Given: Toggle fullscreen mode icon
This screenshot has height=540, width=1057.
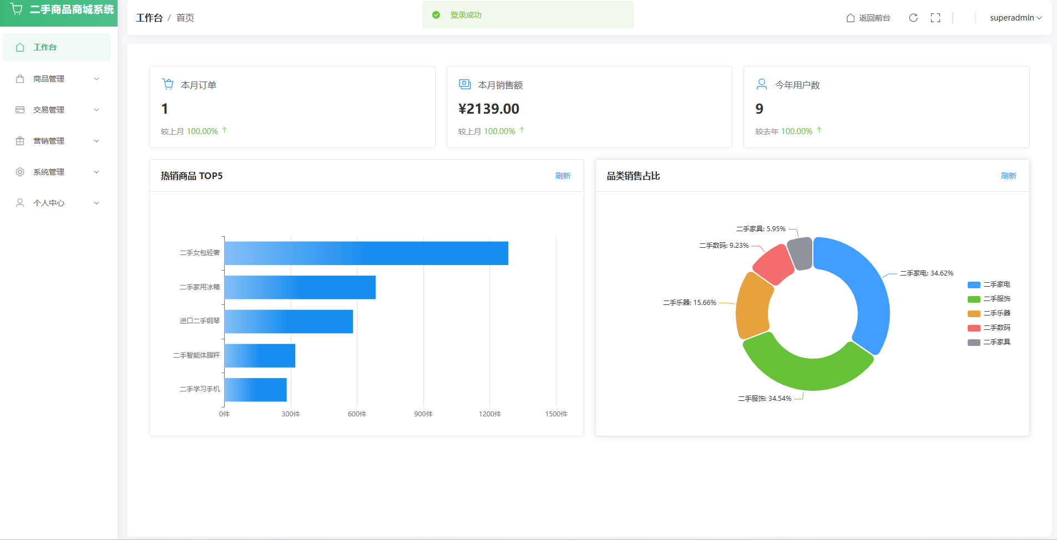Looking at the screenshot, I should (x=935, y=18).
